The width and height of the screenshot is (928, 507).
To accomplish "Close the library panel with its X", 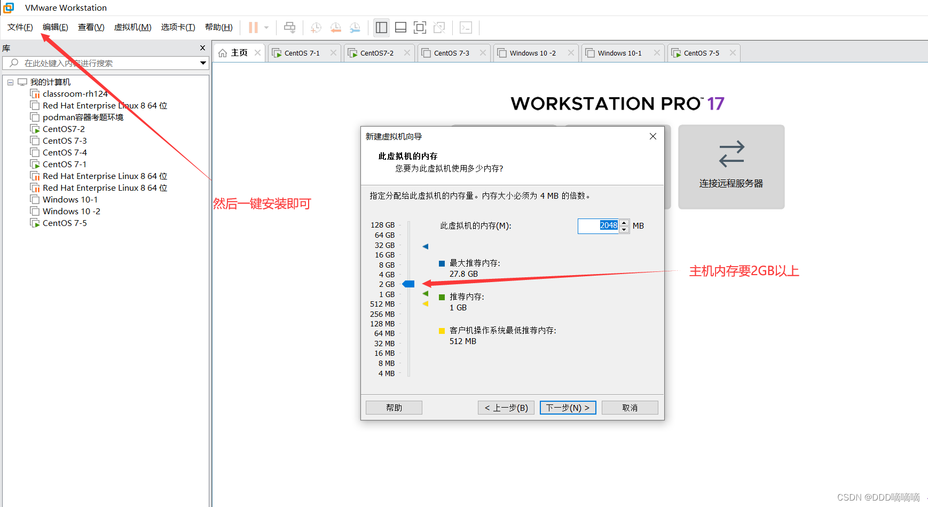I will [202, 48].
